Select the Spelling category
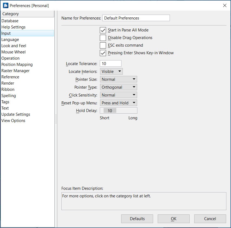The width and height of the screenshot is (231, 228). pos(8,95)
